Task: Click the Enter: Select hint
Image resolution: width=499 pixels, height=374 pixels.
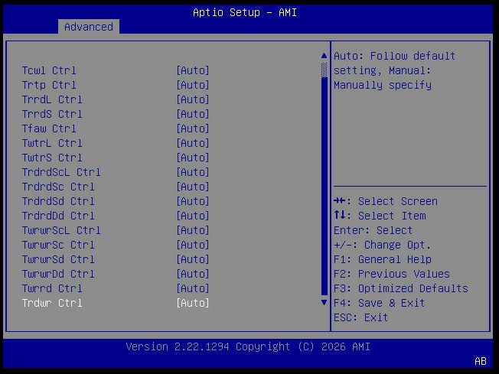Action: pos(373,230)
